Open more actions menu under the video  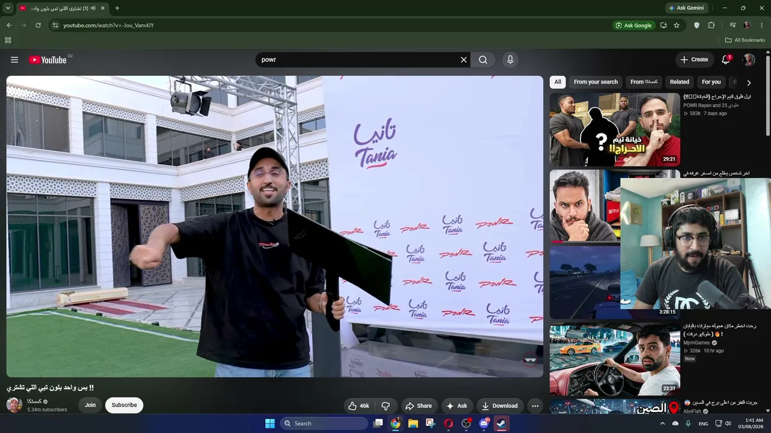point(535,406)
